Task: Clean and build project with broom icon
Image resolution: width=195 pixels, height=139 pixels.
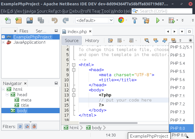Action: pos(146,20)
